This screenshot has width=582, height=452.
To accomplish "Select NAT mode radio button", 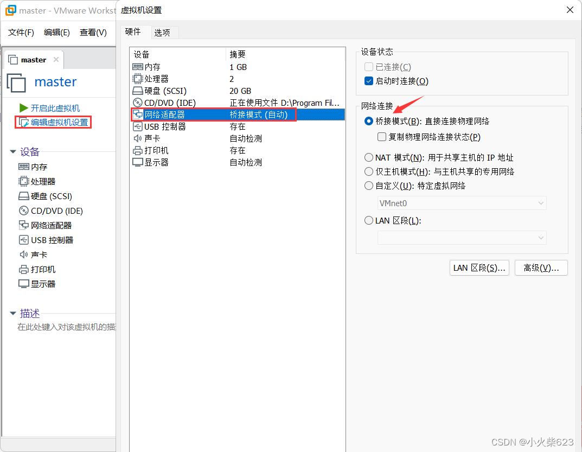I will pos(369,157).
